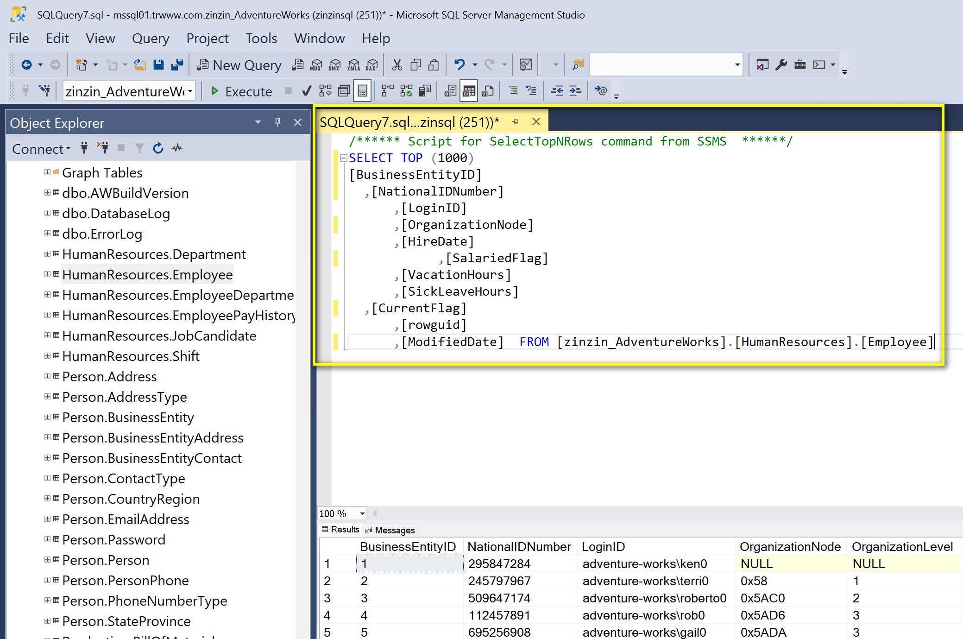Toggle Query Options window icon
Screen dimensions: 963x639
344,91
